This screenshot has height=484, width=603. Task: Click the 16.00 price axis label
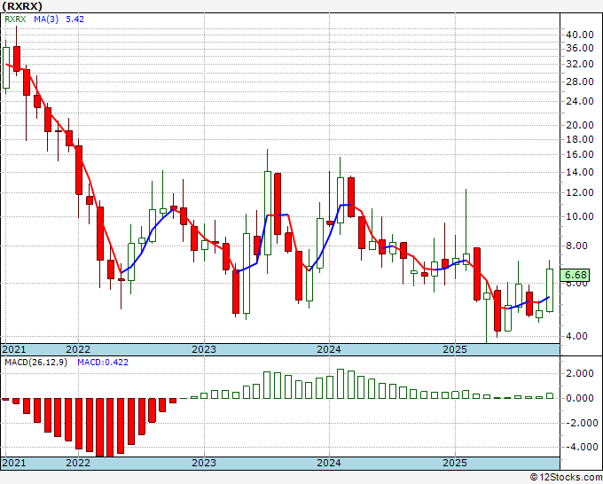pos(580,154)
